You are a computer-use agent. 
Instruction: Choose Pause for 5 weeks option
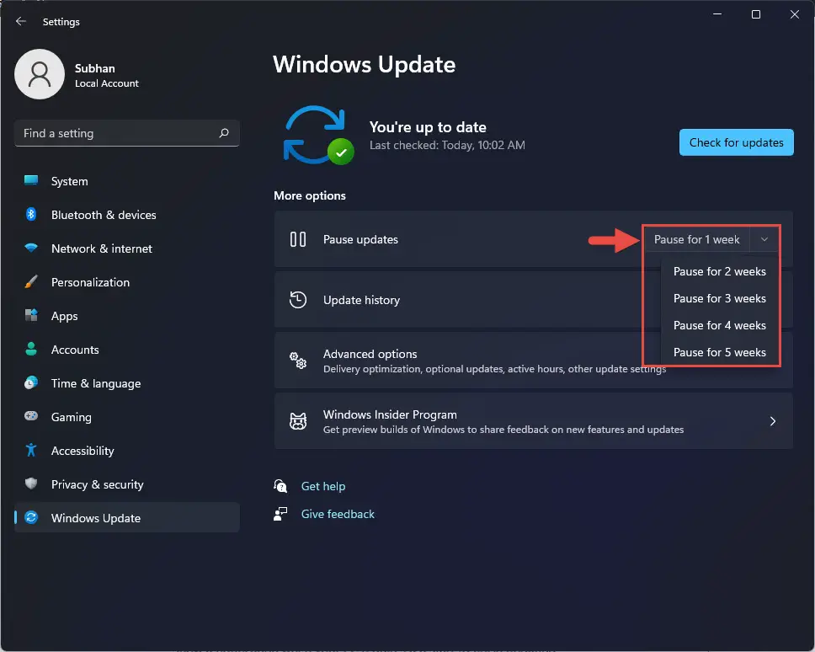(x=719, y=352)
